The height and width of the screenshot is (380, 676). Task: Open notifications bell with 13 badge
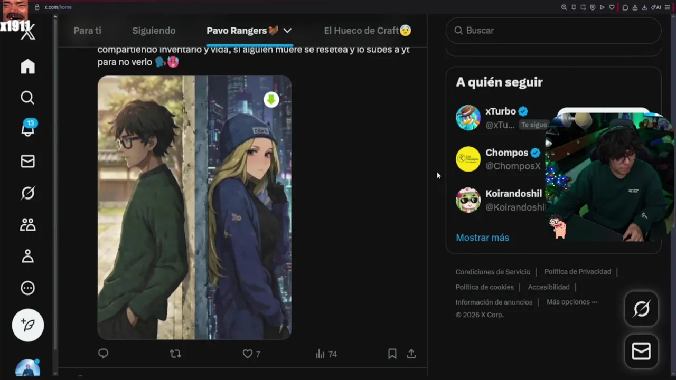[27, 128]
